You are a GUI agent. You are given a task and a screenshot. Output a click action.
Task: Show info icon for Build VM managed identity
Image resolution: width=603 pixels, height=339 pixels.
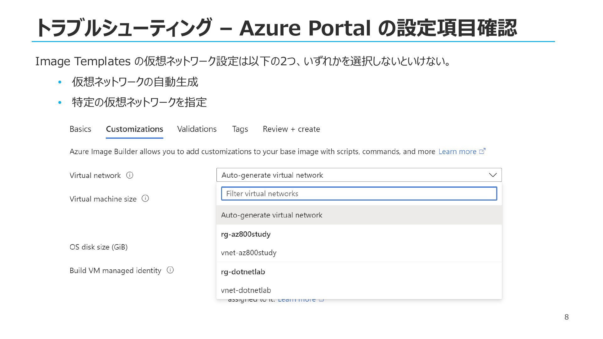[170, 270]
